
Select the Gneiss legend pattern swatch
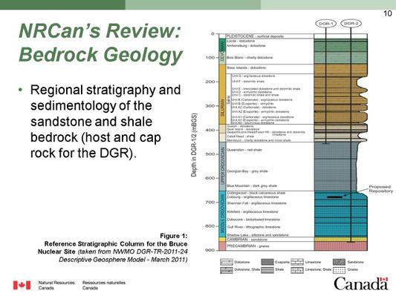(339, 270)
